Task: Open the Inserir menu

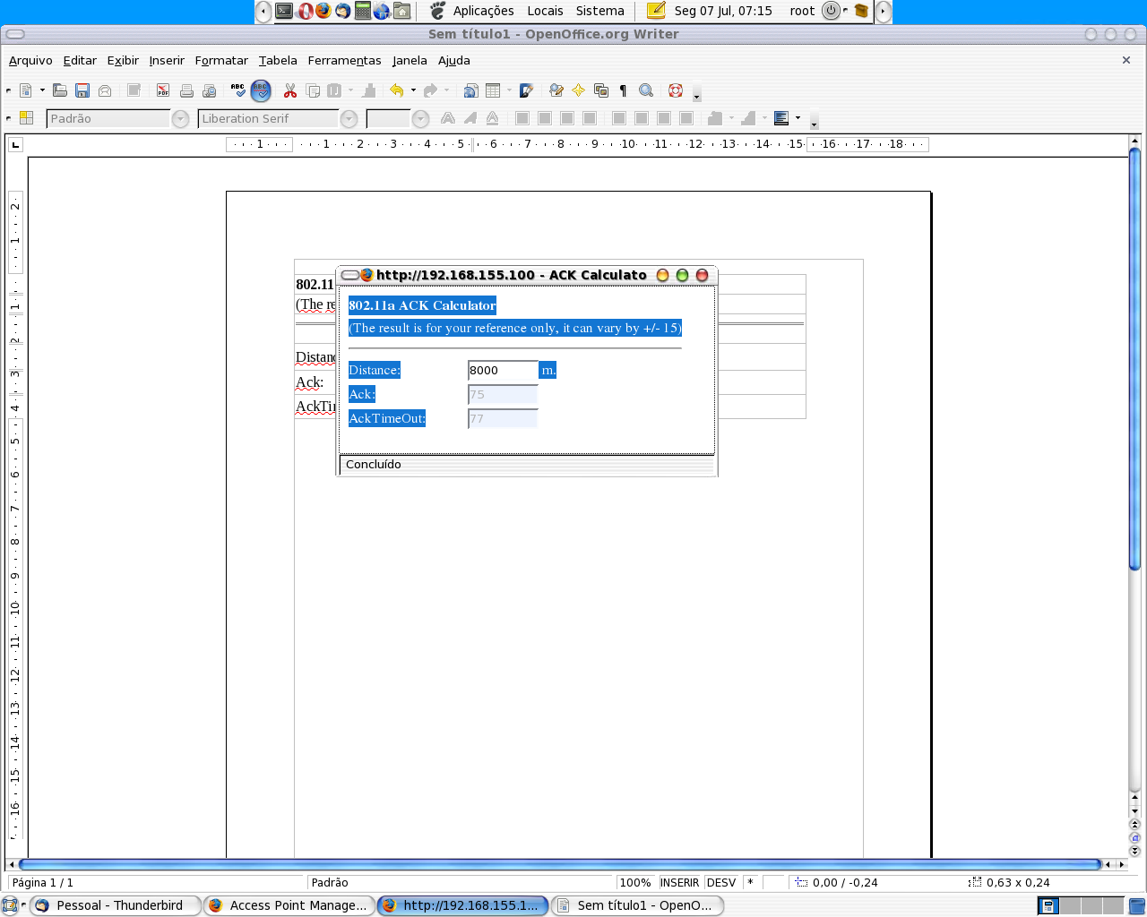Action: pos(167,61)
